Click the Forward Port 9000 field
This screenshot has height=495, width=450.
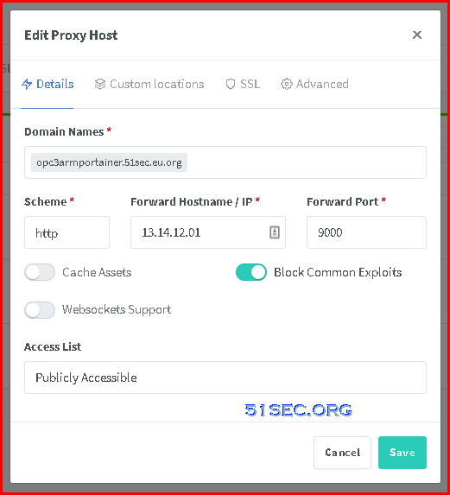[x=366, y=232]
